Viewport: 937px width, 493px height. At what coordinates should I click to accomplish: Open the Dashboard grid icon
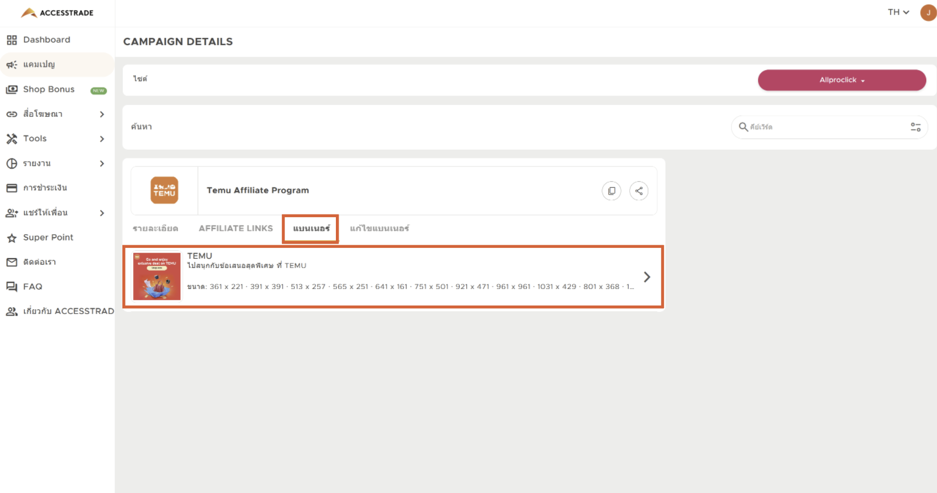coord(12,40)
